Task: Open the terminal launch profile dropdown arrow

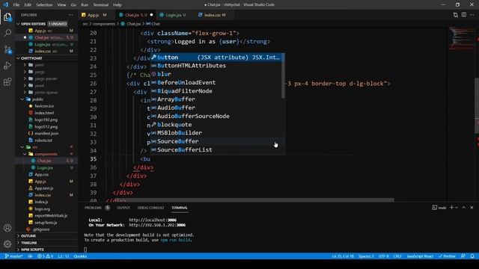Action: coord(457,208)
